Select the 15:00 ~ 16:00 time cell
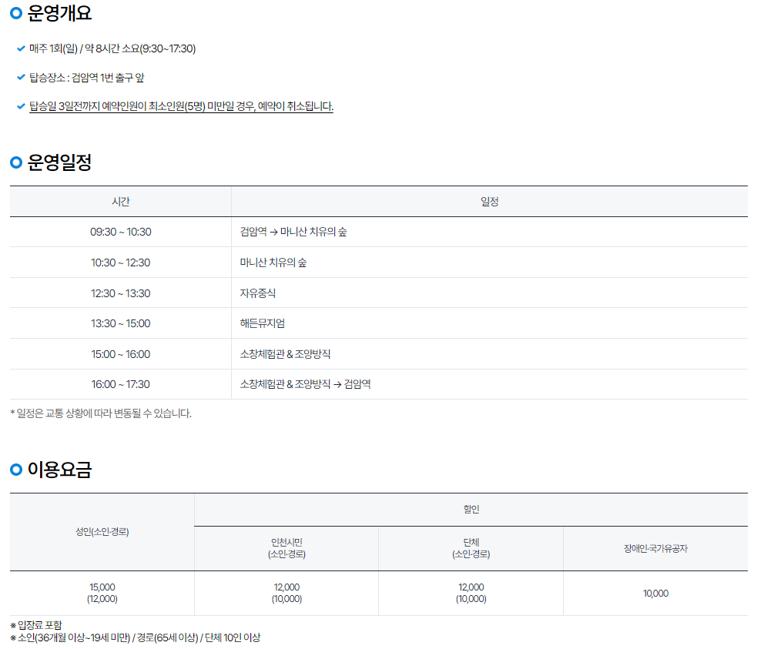The image size is (764, 649). coord(120,354)
